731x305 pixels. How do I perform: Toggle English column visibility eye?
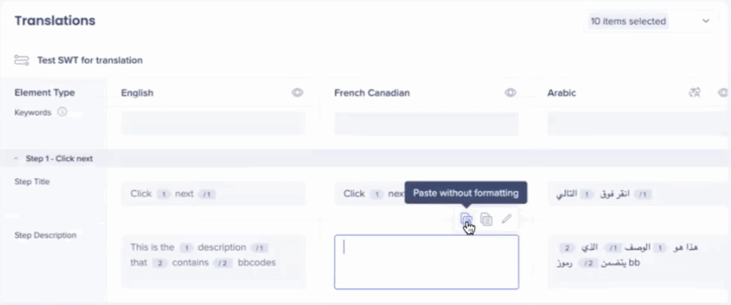[298, 93]
